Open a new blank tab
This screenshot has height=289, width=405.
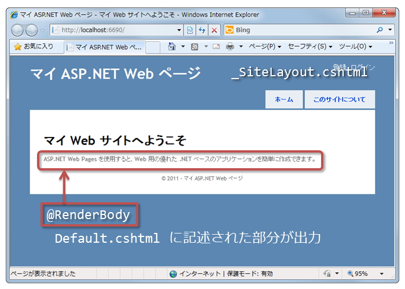click(x=153, y=47)
